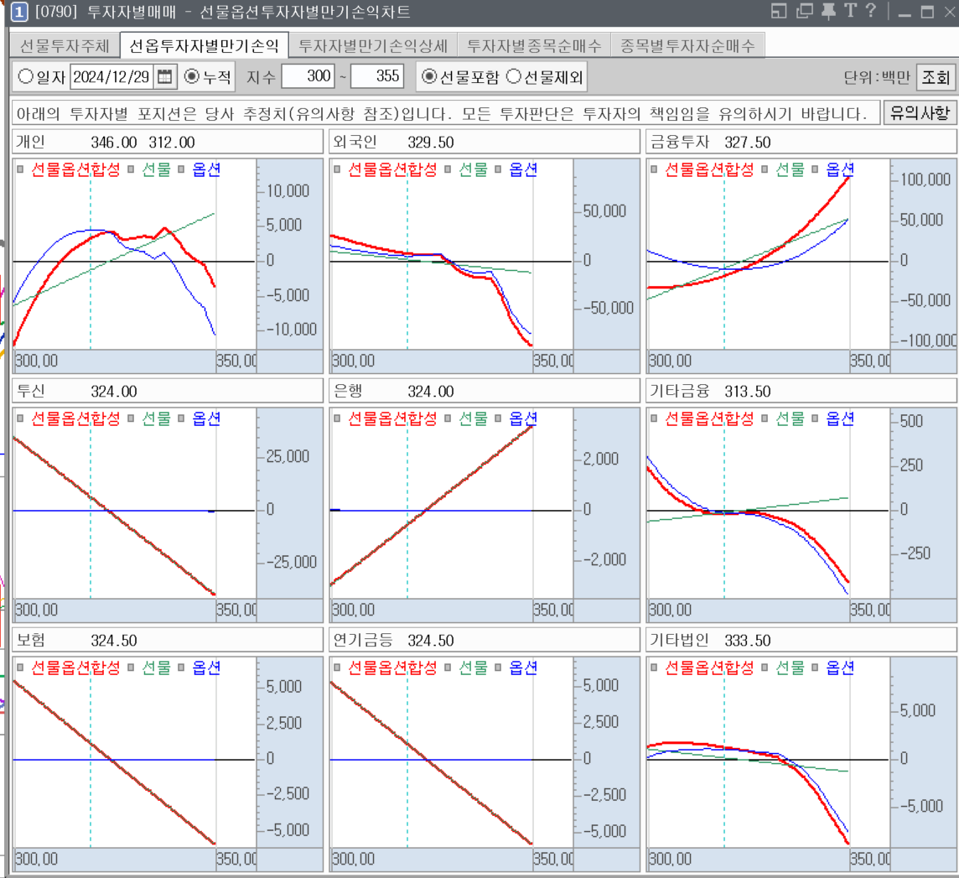Enable the 선물포함 radio option
The width and height of the screenshot is (959, 878).
pos(429,77)
